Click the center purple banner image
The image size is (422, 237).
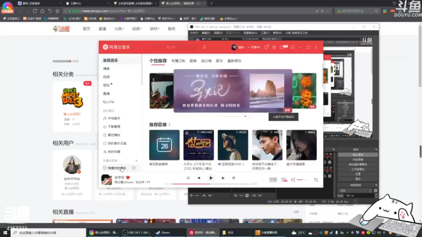click(x=233, y=91)
